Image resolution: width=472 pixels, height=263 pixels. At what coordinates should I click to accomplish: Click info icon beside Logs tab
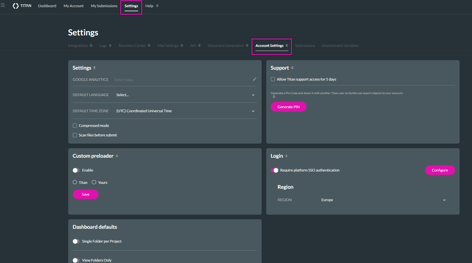(110, 45)
